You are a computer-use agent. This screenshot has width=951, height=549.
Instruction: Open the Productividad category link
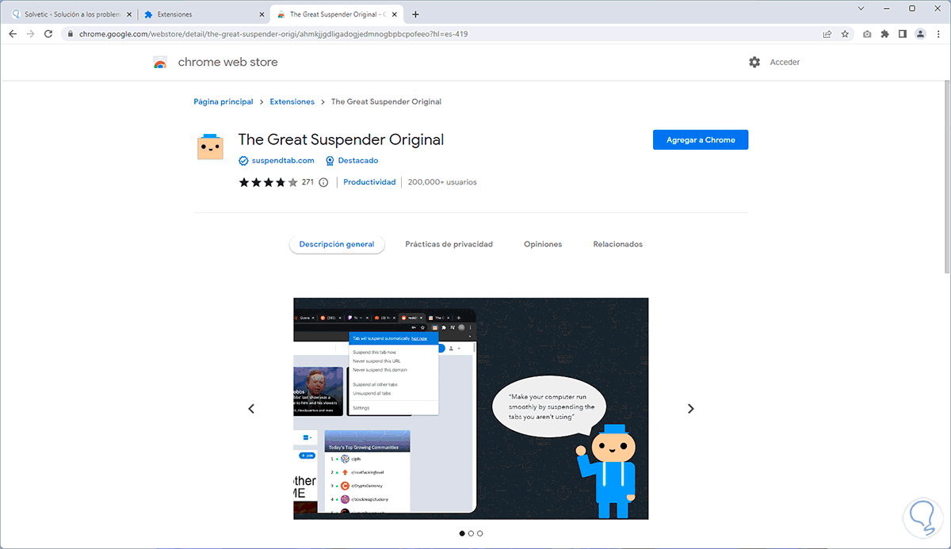coord(369,182)
